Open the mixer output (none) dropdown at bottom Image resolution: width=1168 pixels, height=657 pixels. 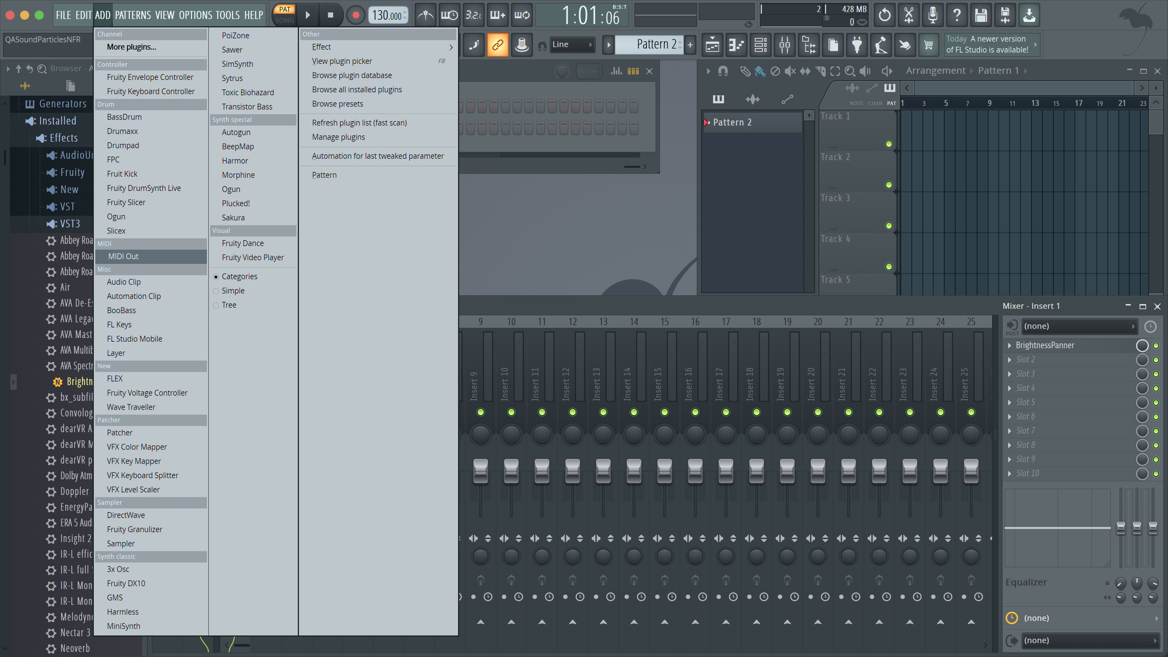(1090, 640)
